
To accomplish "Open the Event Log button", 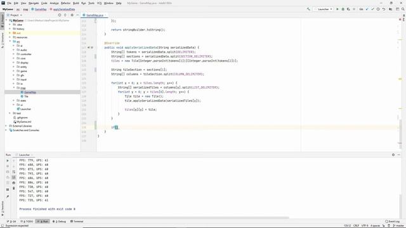I will coord(392,222).
